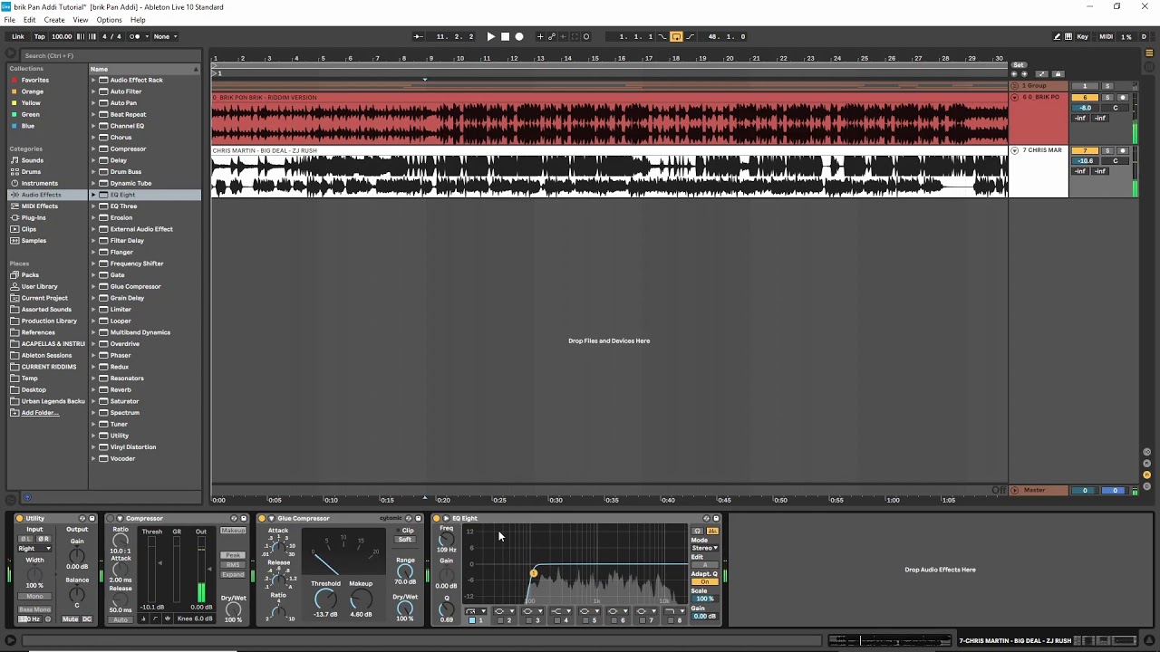Open the EQ Eight Mode dropdown showing Stereo

(705, 548)
